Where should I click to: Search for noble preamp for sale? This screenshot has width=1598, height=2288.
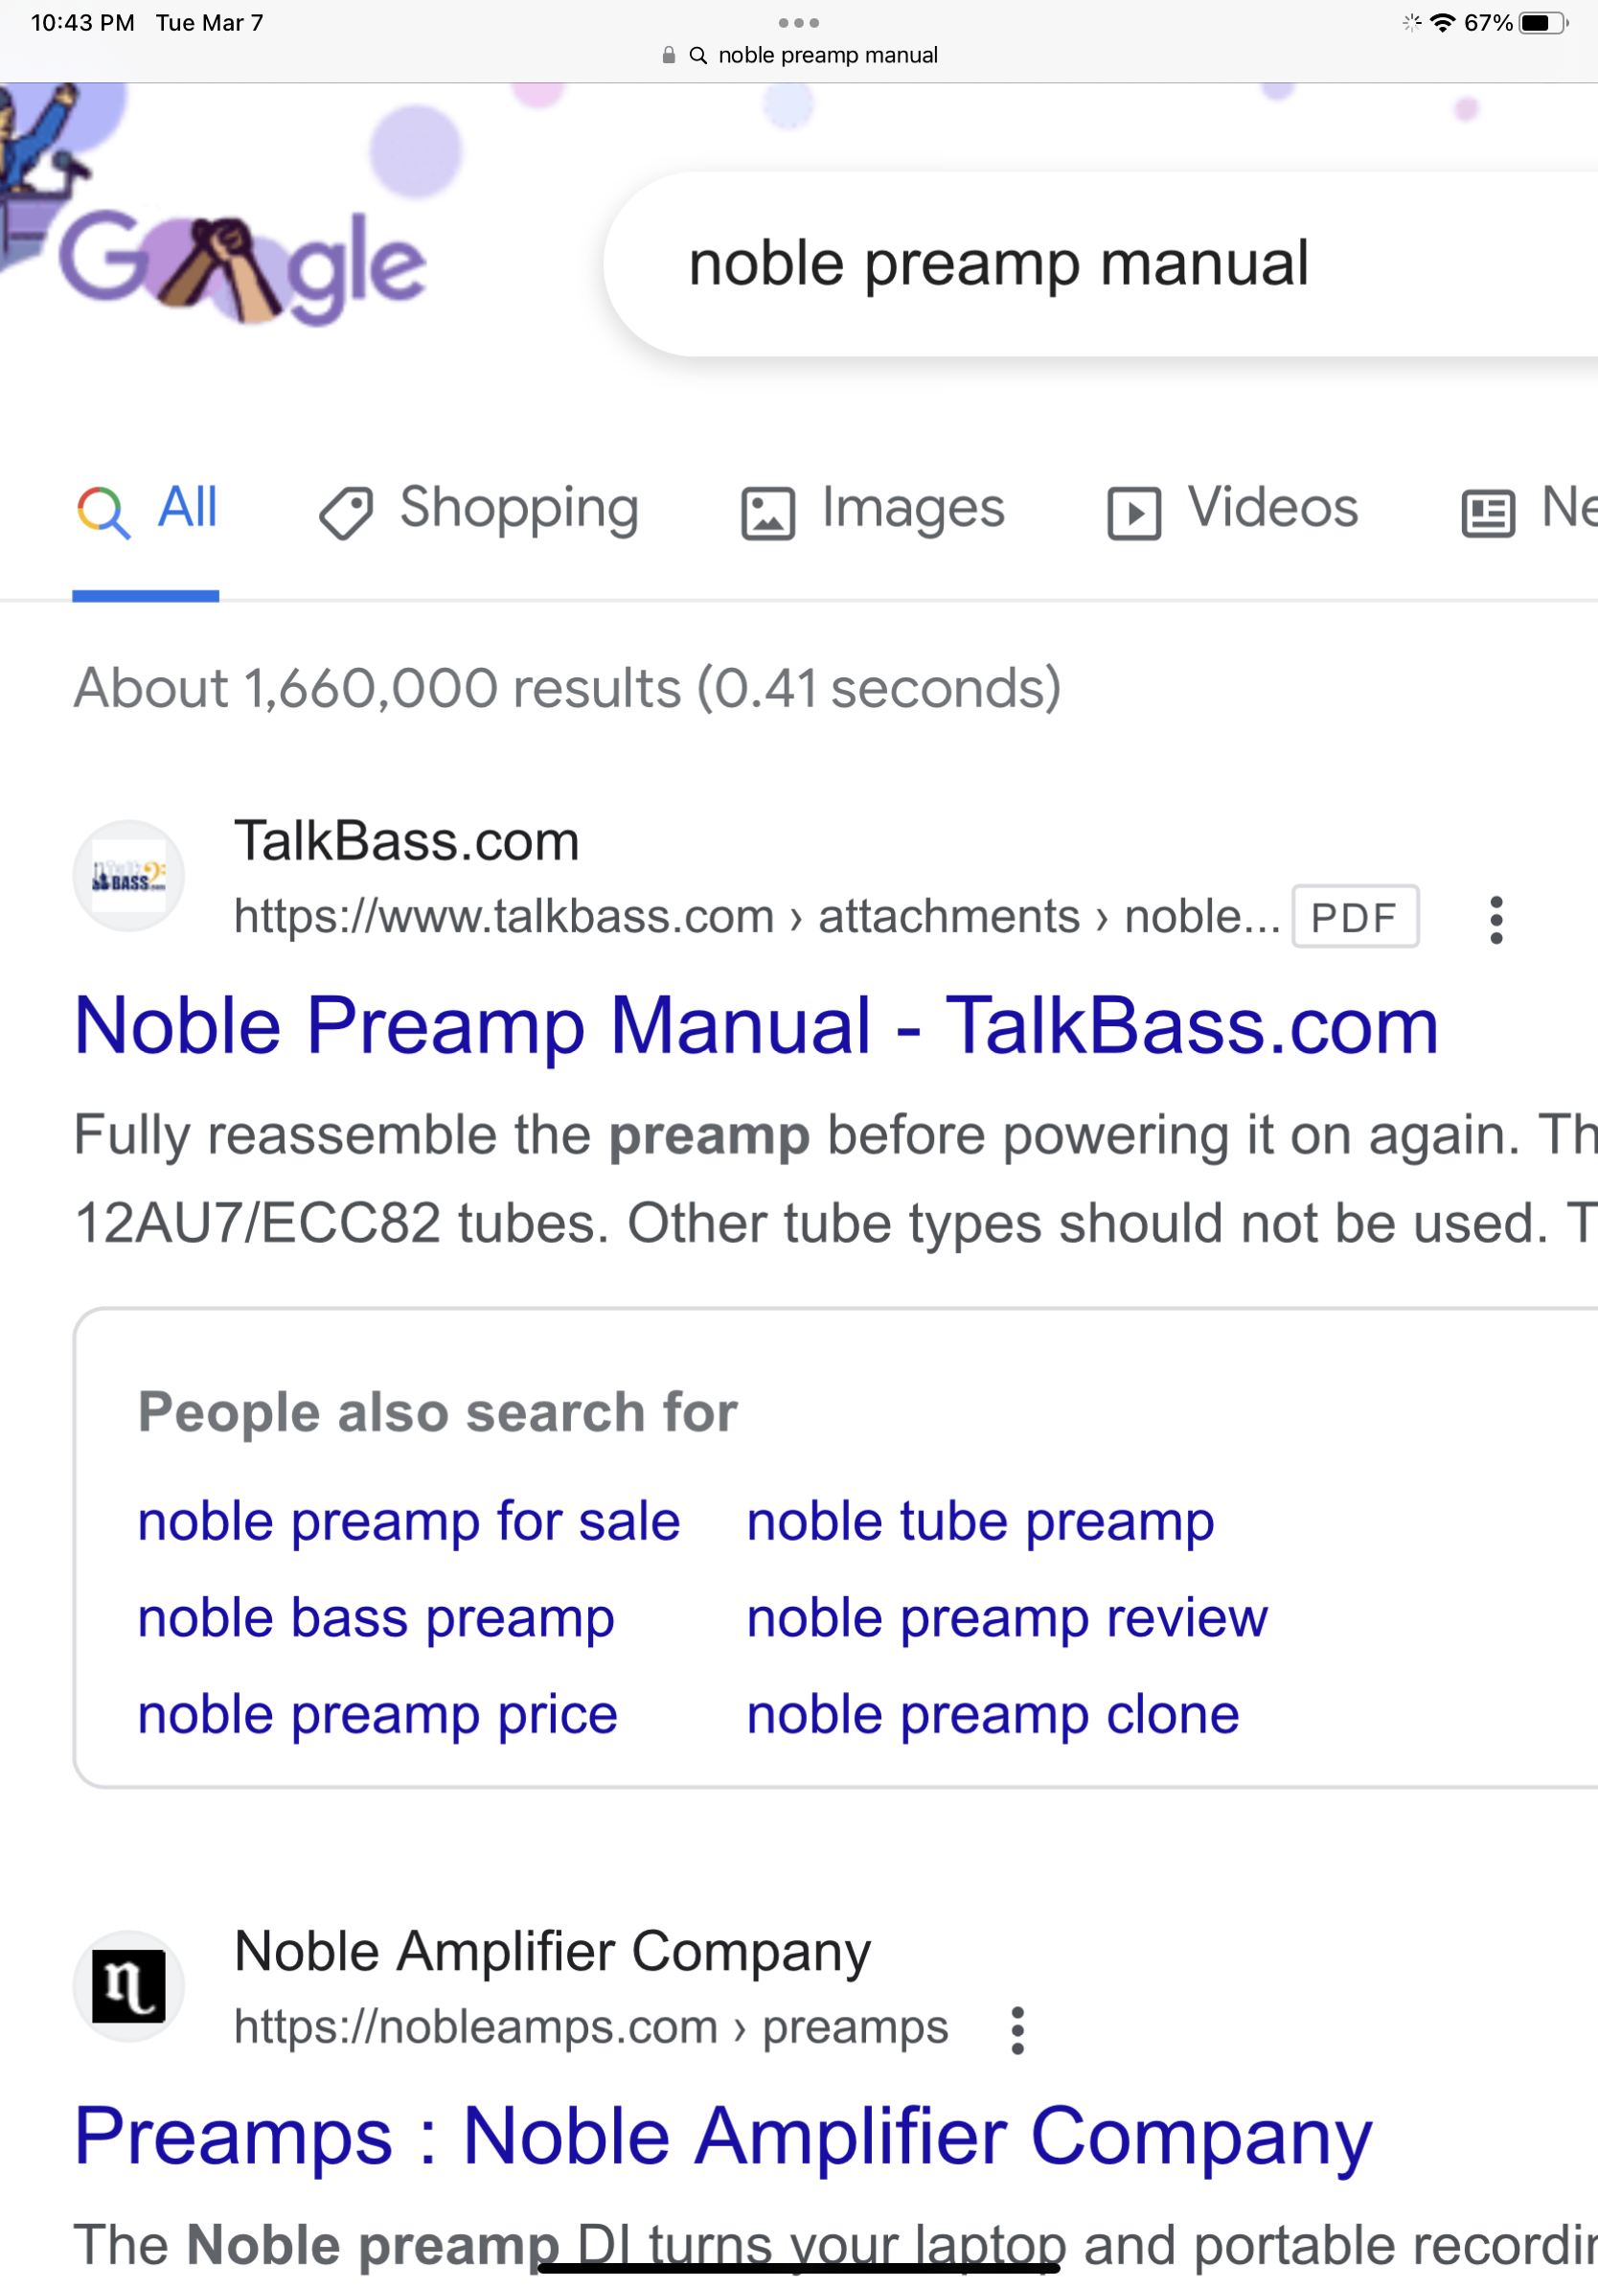click(408, 1522)
